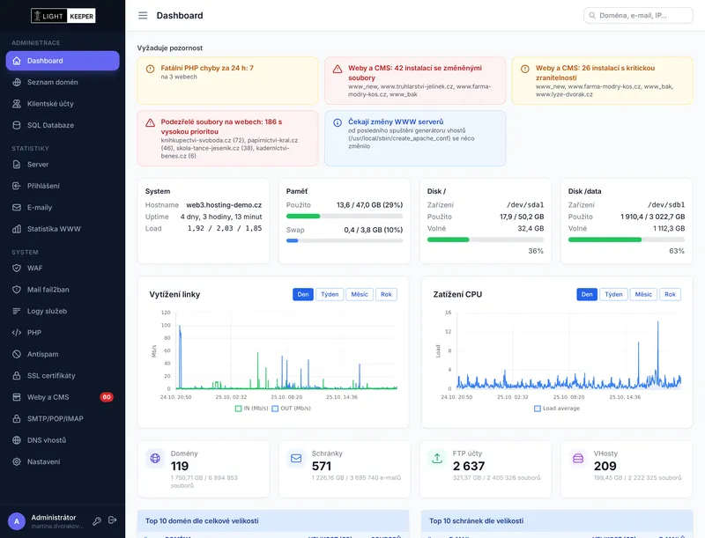Open the Fatální PHP chyby alert

pos(227,80)
